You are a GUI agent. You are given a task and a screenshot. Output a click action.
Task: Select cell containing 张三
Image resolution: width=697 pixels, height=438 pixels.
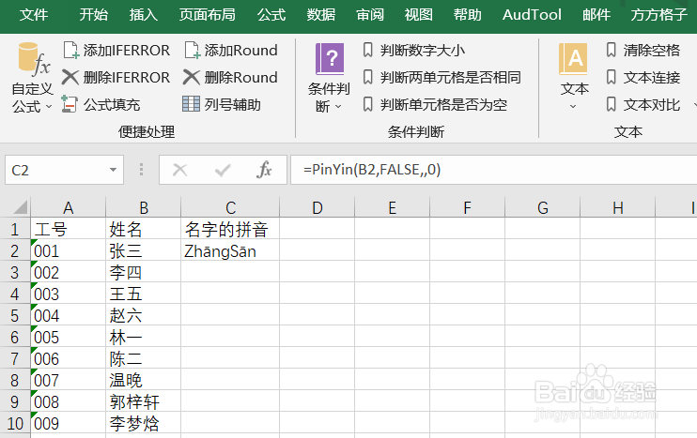pyautogui.click(x=143, y=250)
